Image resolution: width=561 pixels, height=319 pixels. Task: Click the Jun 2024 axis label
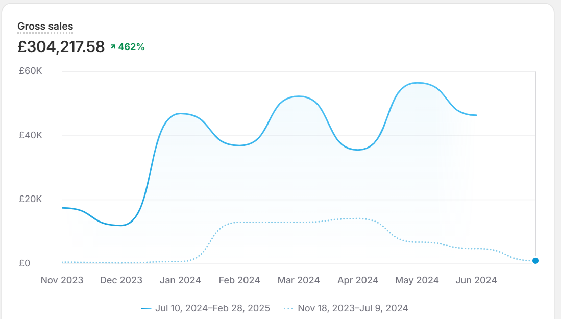(476, 280)
